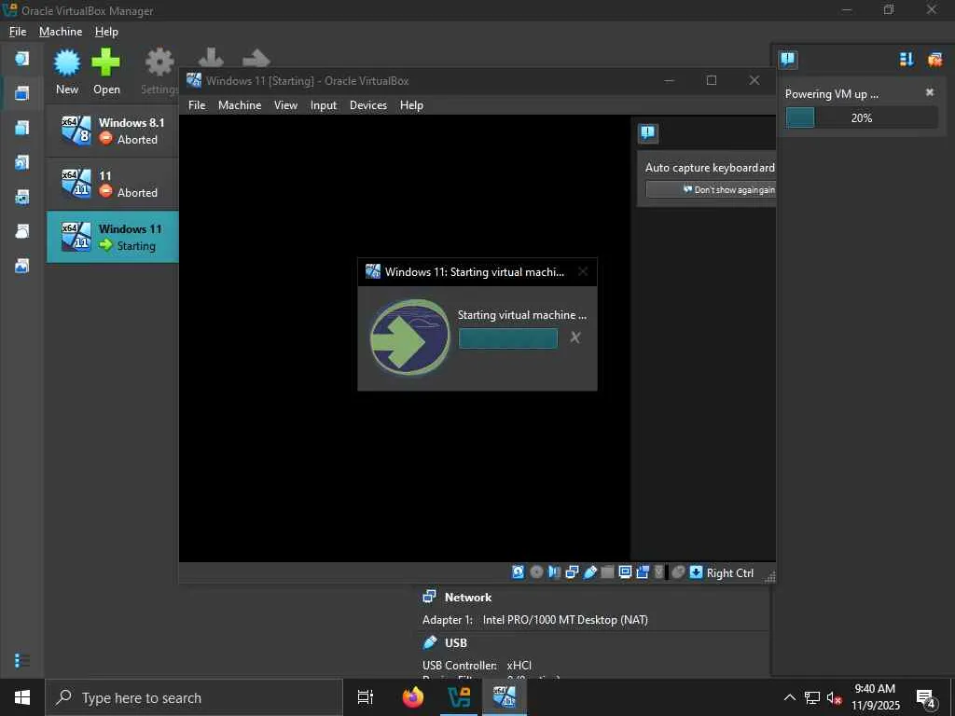955x716 pixels.
Task: Click the USB indicator in VM status bar
Action: click(590, 571)
